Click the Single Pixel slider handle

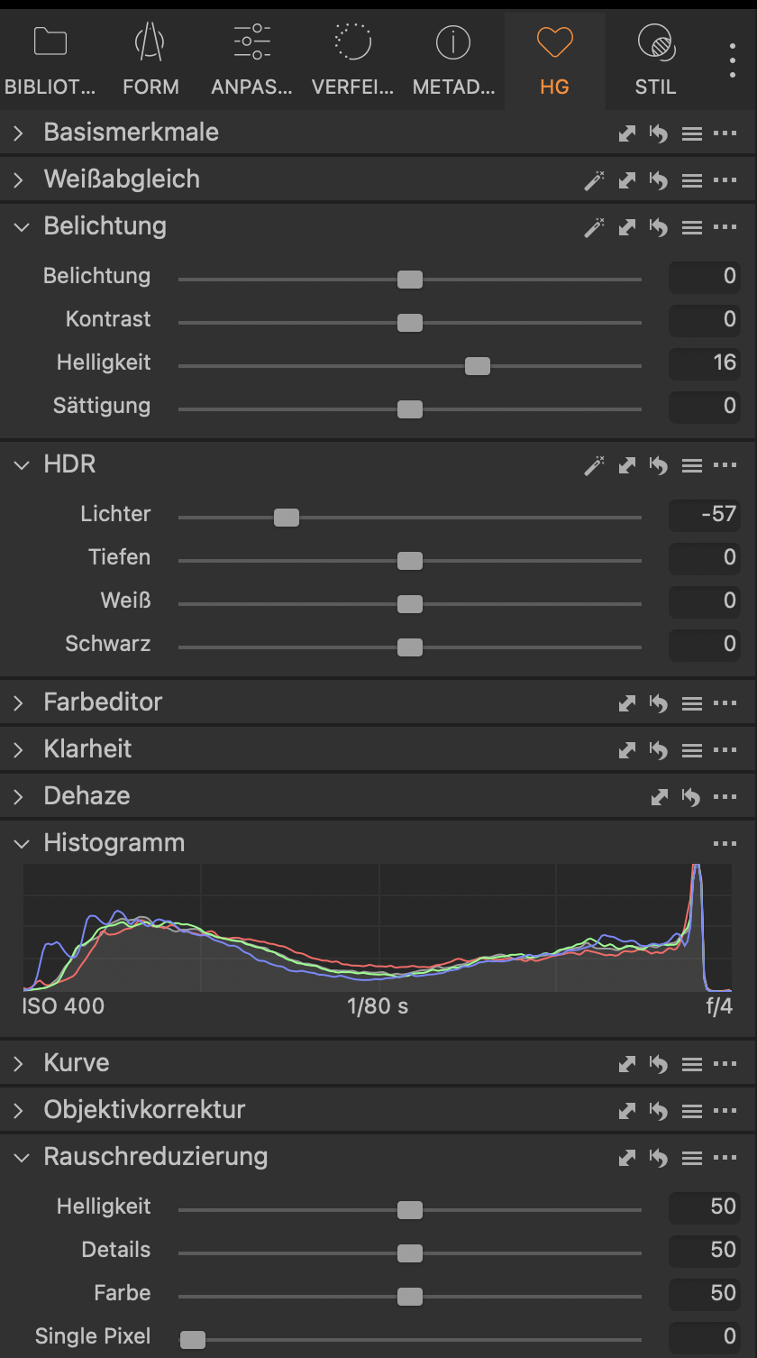coord(193,1340)
